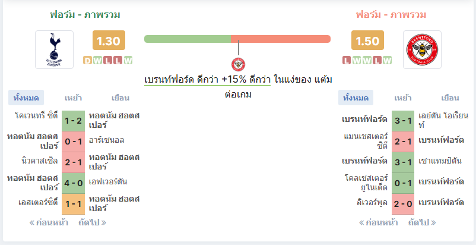The image size is (476, 245).
Task: Click Brentford's 1.50 points rating box
Action: 367,40
